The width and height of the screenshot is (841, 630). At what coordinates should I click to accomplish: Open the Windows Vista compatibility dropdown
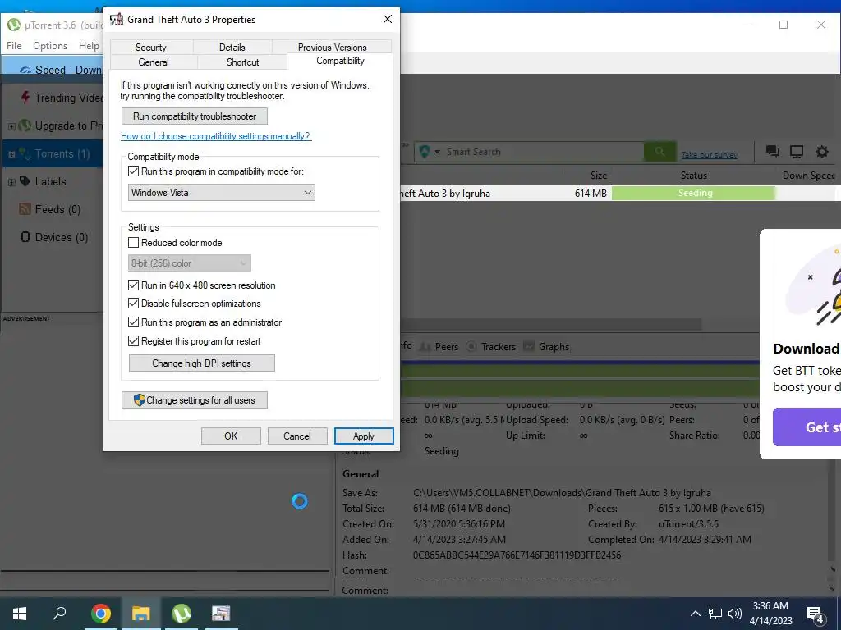tap(222, 193)
